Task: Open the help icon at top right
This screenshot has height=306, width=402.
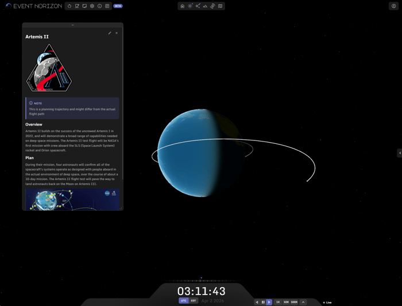Action: (x=393, y=6)
